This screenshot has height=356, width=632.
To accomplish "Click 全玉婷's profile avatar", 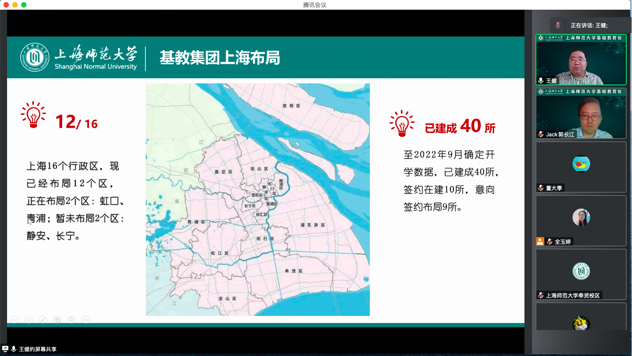I will [581, 217].
